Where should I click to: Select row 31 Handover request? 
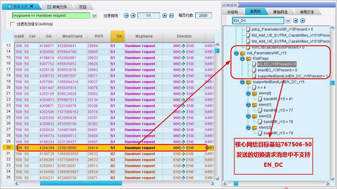[140, 154]
